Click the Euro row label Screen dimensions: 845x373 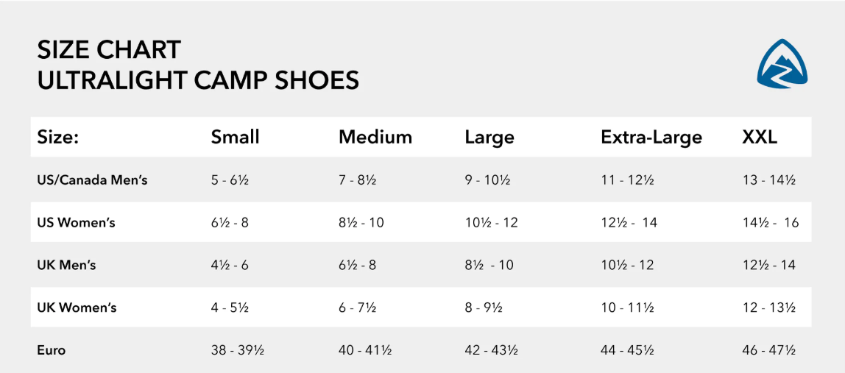click(52, 350)
